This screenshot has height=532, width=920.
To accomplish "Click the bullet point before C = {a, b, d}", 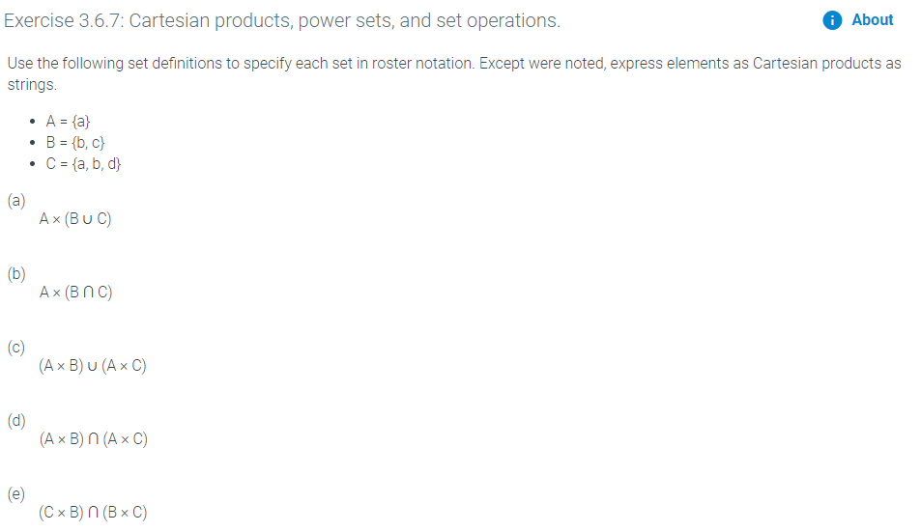I will click(32, 164).
